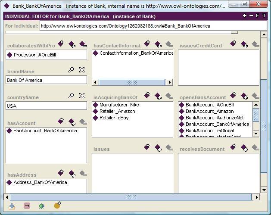Remove selected value from hasContactInformati
This screenshot has width=271, height=215.
(x=169, y=44)
